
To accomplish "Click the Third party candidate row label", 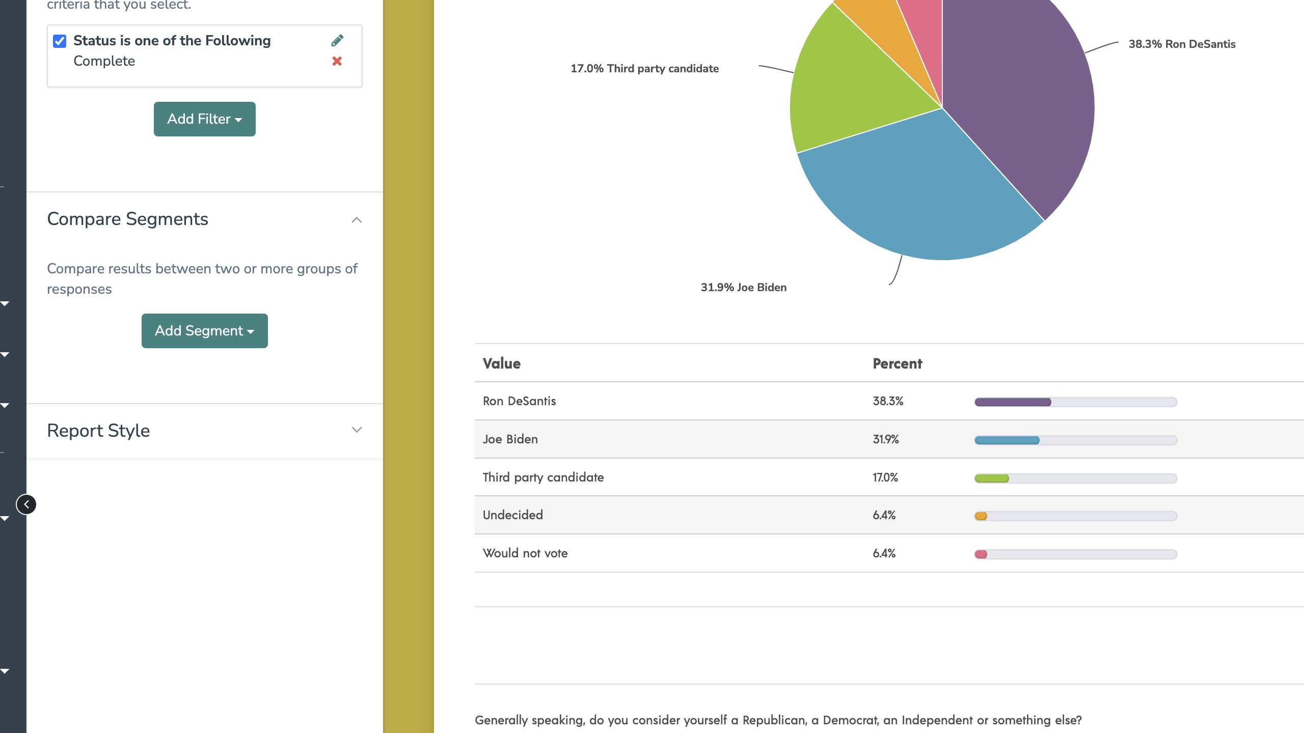I will [544, 477].
